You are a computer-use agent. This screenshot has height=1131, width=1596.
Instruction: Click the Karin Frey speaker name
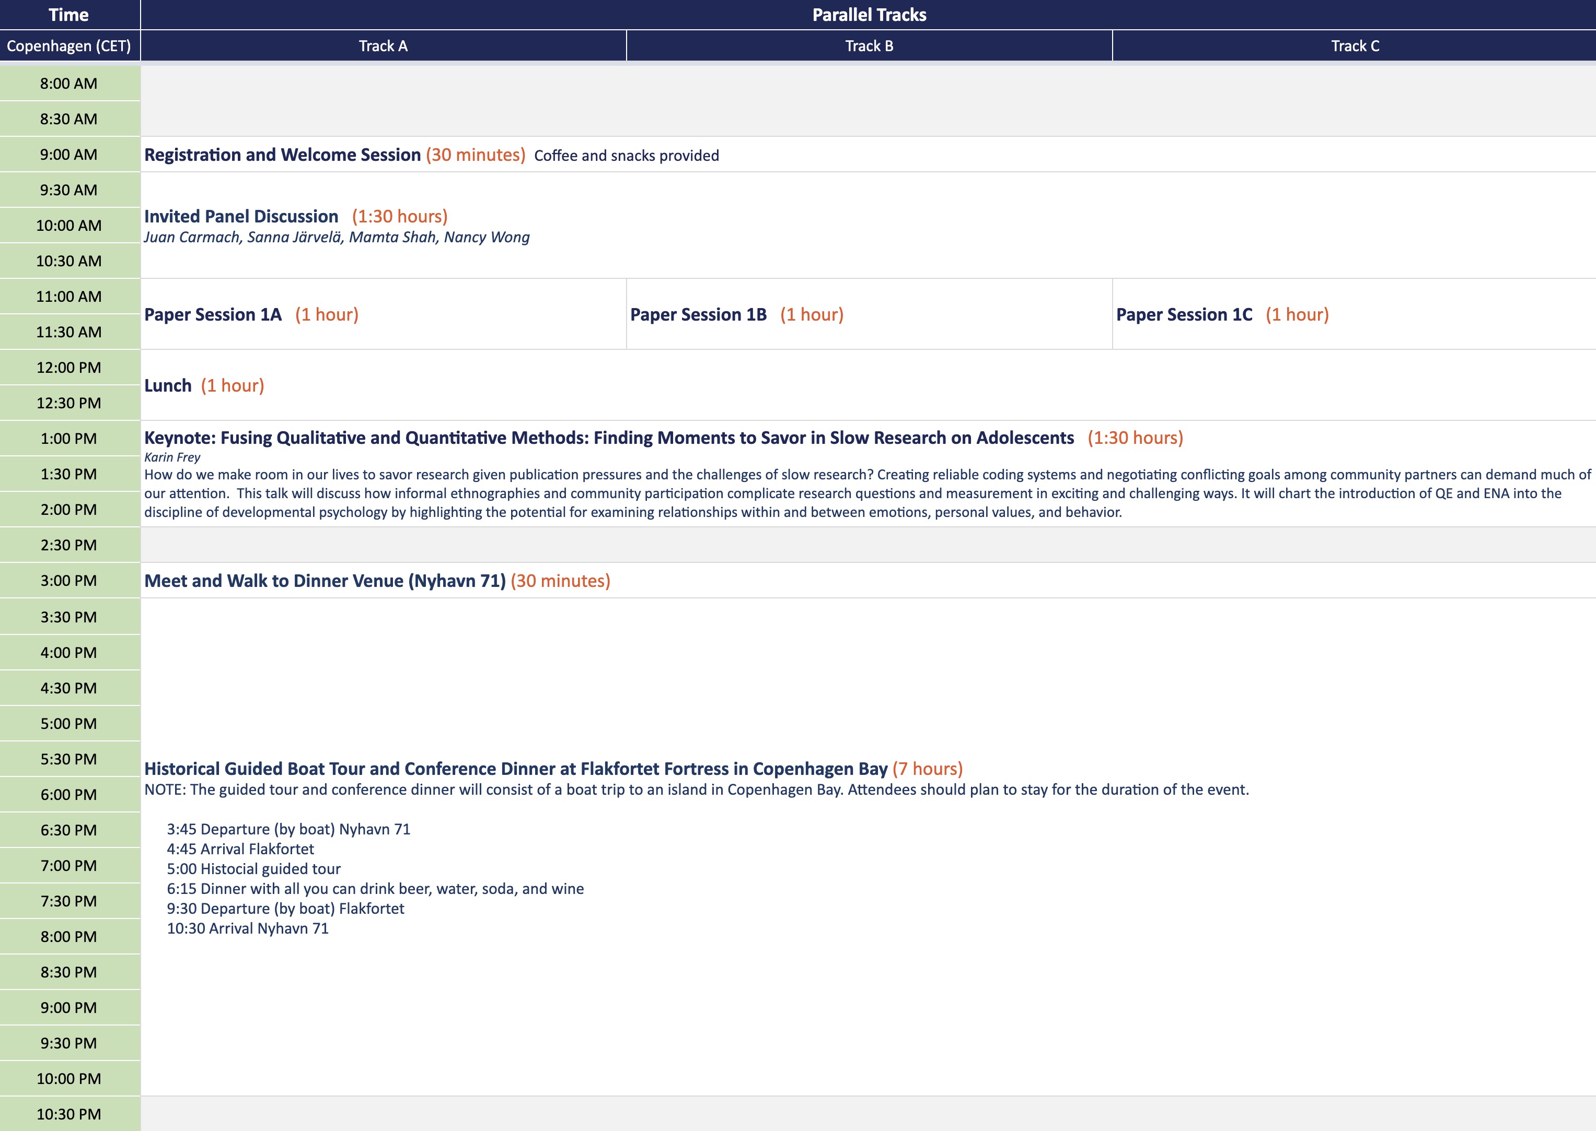[x=172, y=457]
